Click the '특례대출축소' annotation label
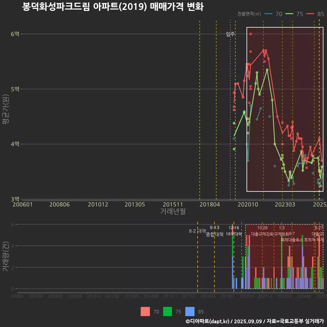The height and width of the screenshot is (327, 327). 292,240
